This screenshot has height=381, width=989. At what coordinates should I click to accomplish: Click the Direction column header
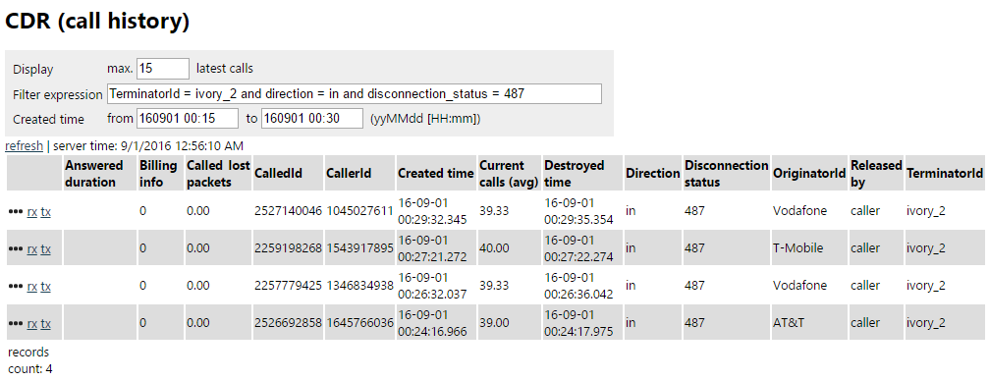point(652,174)
